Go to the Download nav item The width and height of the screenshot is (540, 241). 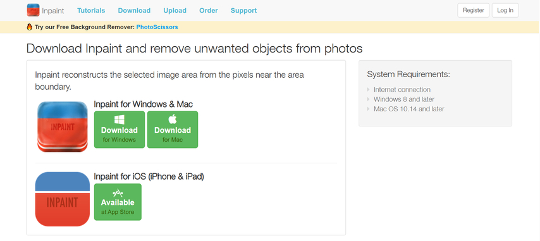coord(134,10)
